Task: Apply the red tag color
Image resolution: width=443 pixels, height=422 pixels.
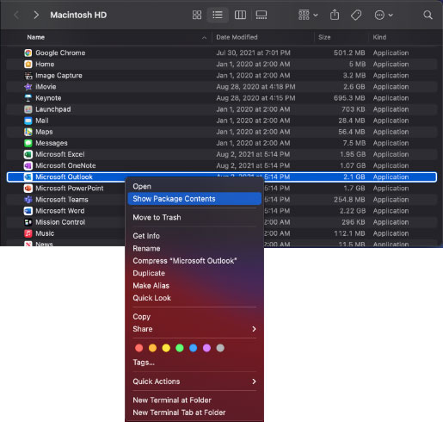Action: pos(139,348)
